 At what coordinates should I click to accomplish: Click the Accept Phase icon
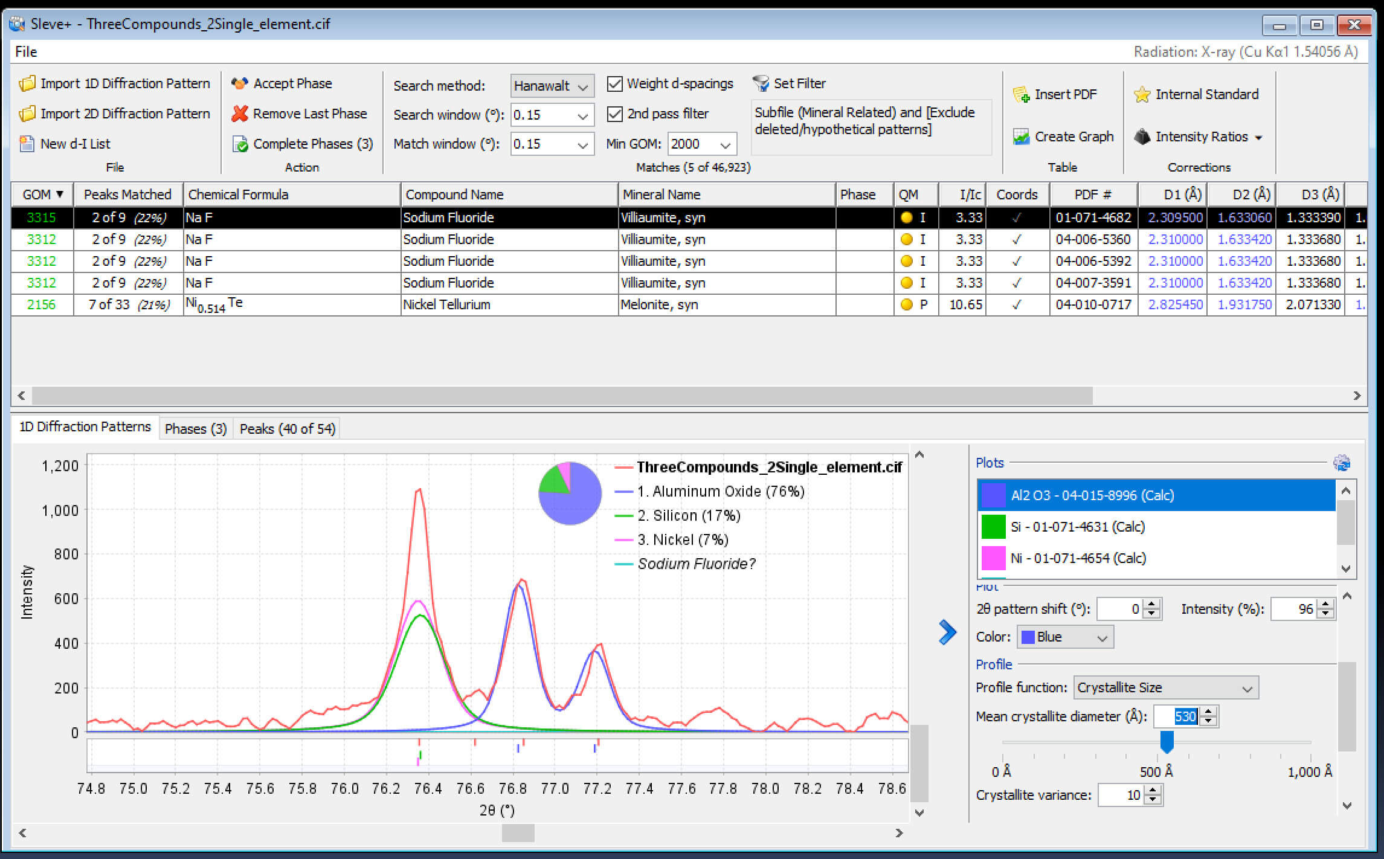point(240,83)
